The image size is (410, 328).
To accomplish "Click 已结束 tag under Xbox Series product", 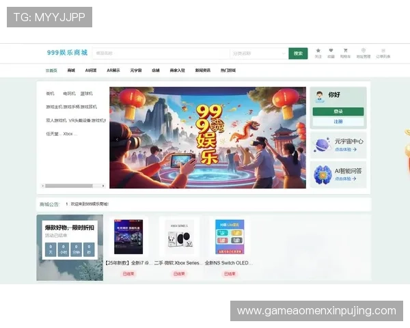I will pyautogui.click(x=179, y=274).
